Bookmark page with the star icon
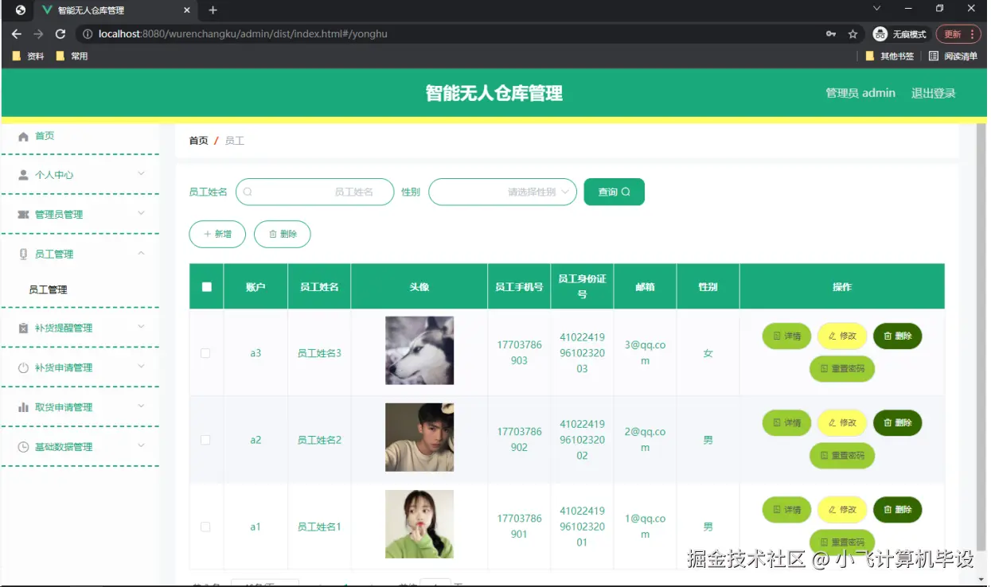 pos(852,34)
